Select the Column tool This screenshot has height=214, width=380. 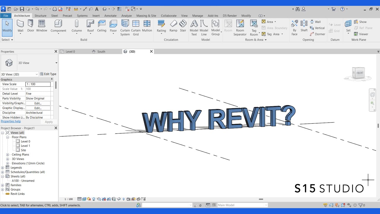77,27
